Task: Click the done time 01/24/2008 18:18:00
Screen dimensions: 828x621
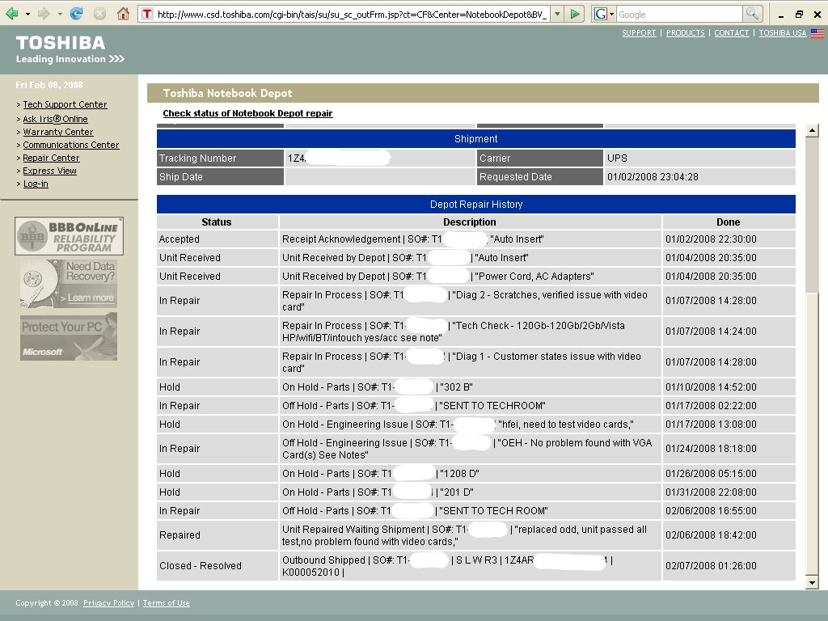Action: [711, 448]
